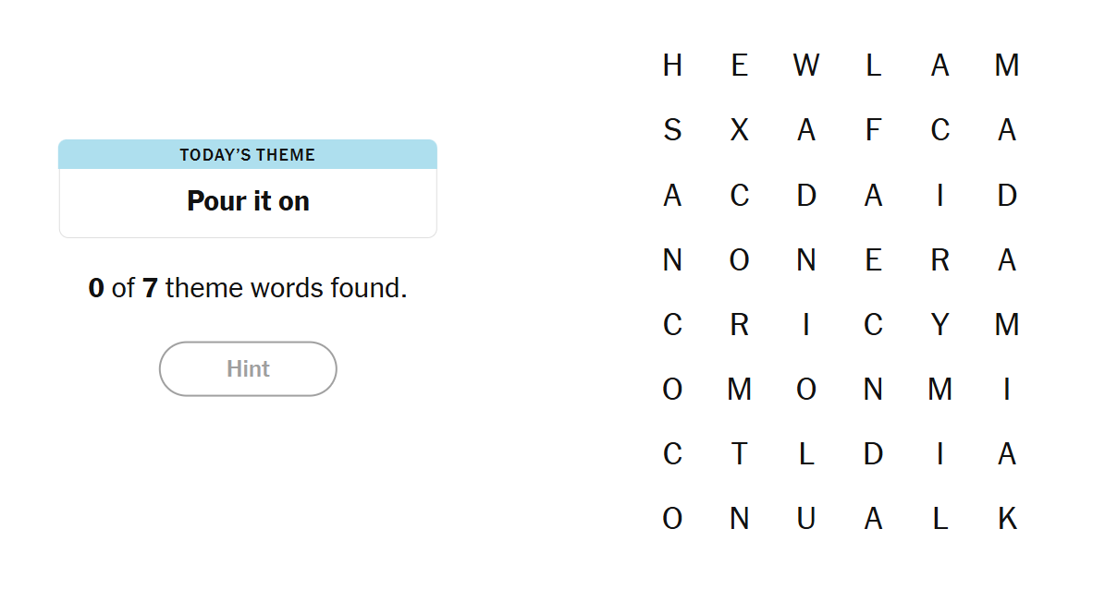Viewport: 1093px width, 589px height.
Task: Click the "Pour it on" theme title
Action: [248, 201]
